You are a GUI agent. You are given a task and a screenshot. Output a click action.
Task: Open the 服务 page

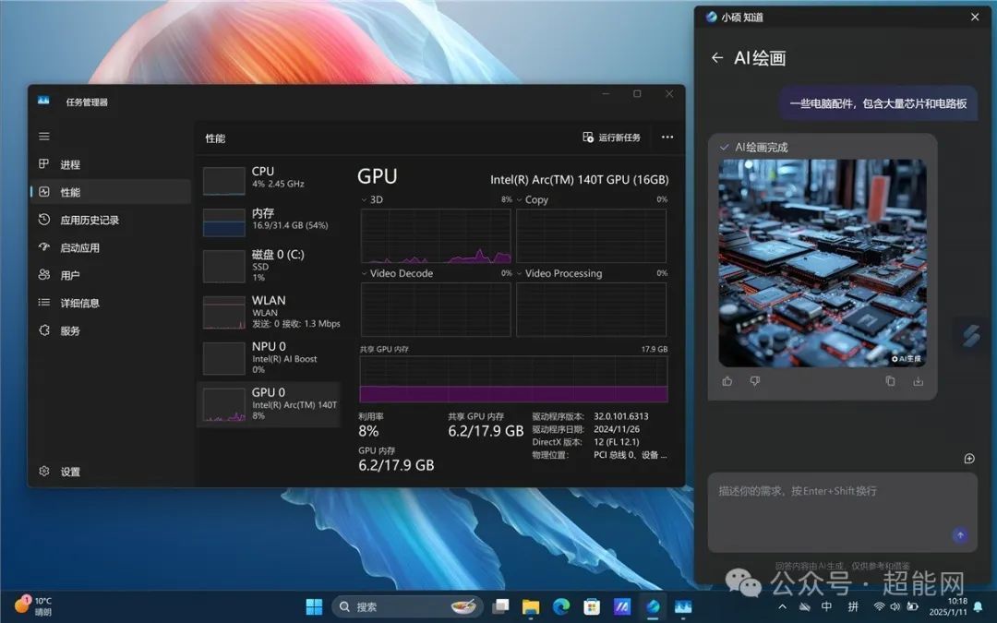point(110,330)
